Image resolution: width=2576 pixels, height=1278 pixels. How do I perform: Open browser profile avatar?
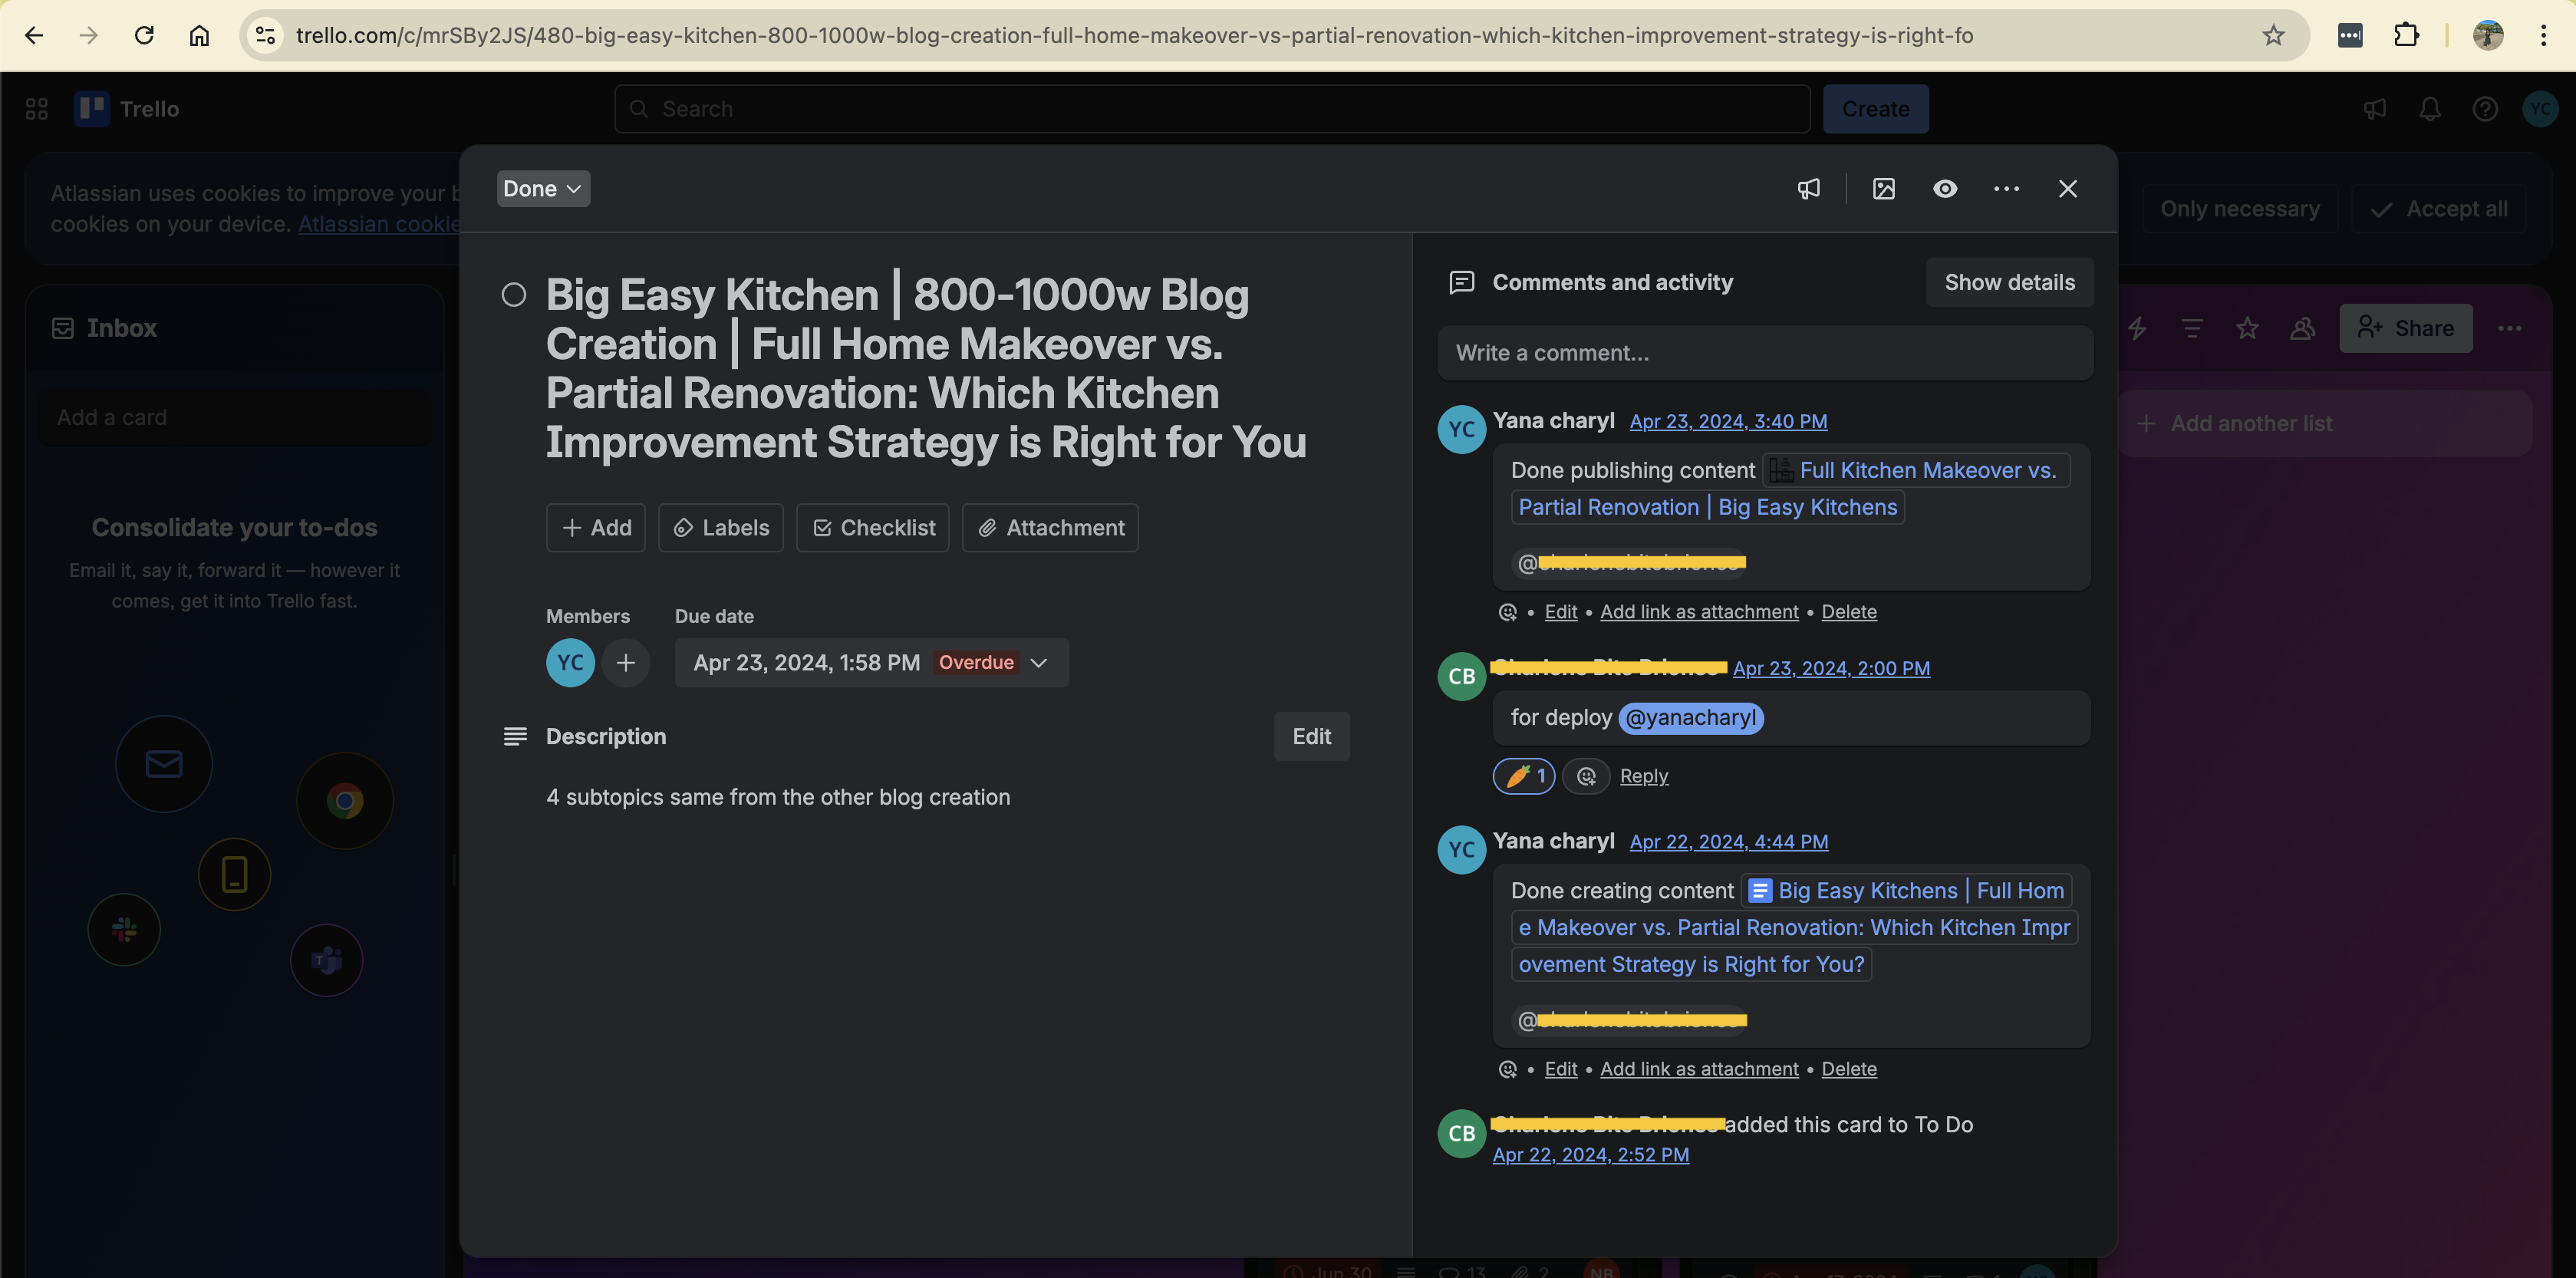pyautogui.click(x=2488, y=35)
